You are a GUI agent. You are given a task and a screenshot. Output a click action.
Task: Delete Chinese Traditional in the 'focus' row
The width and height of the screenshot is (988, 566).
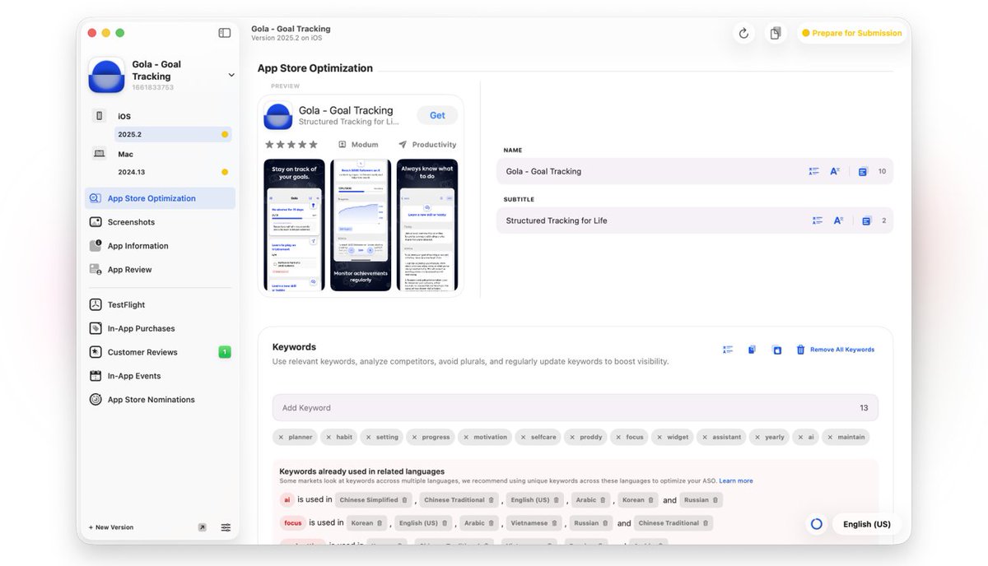(x=706, y=523)
